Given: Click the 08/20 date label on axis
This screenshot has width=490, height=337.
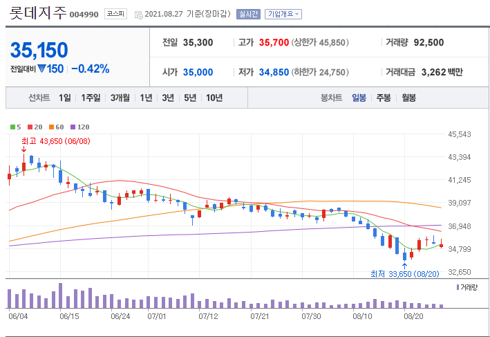Looking at the screenshot, I should [413, 316].
